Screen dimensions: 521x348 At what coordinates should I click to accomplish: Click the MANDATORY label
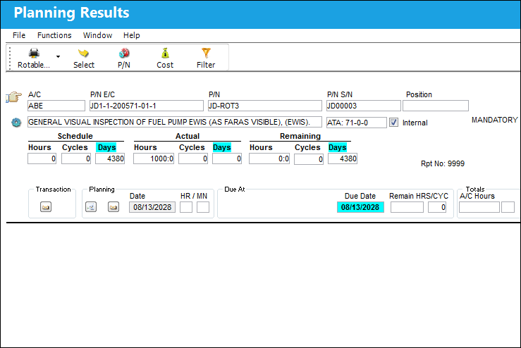pyautogui.click(x=495, y=120)
